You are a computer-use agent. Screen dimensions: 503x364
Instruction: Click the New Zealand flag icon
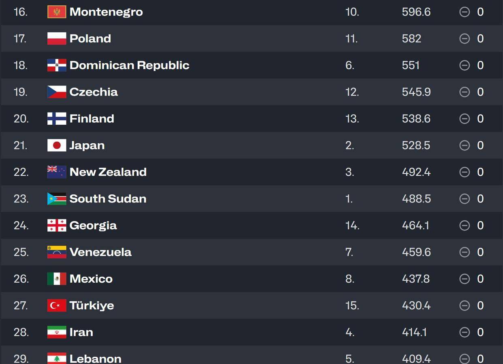tap(57, 172)
